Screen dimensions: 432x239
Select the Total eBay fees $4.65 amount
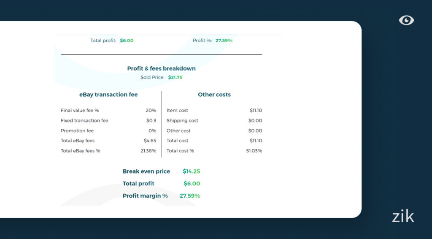150,141
